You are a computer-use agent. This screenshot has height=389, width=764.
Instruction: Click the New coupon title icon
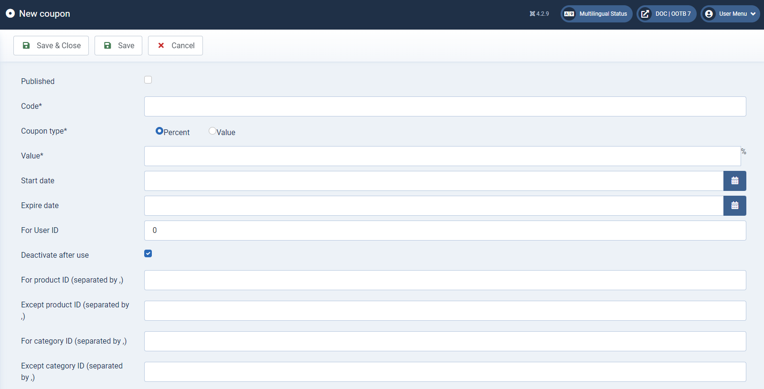[10, 13]
